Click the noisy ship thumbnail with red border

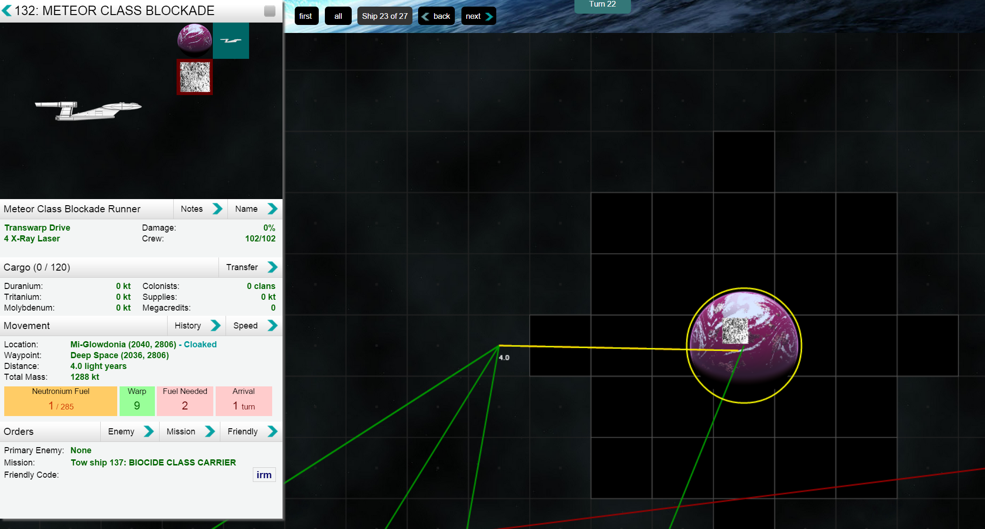click(x=194, y=77)
